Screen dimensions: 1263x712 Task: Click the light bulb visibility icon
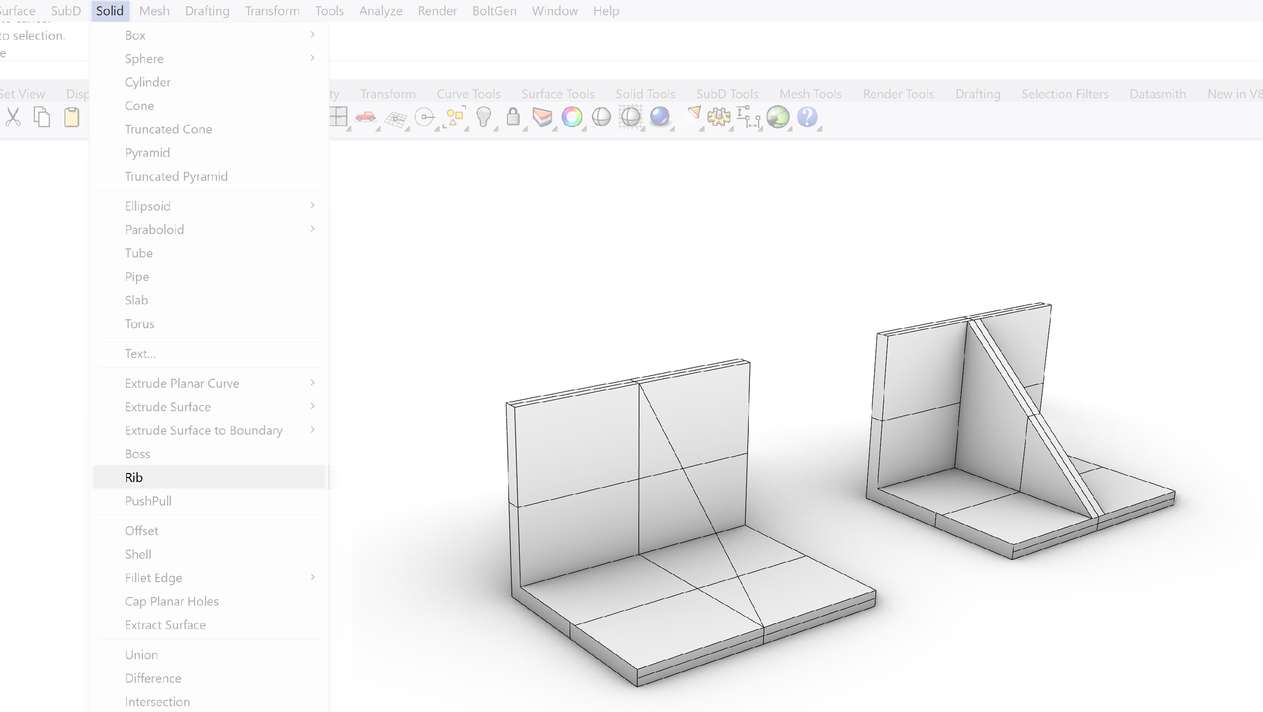tap(484, 118)
